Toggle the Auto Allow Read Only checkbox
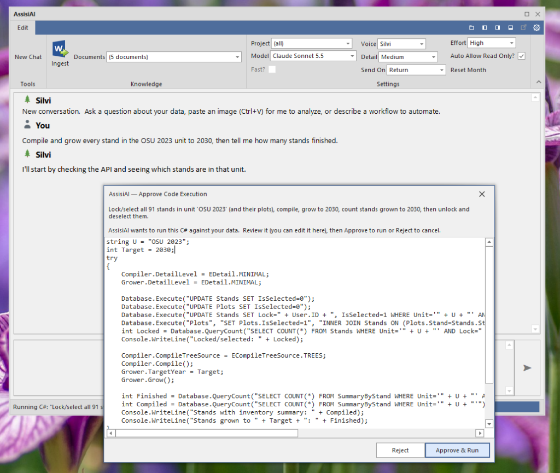The image size is (560, 473). click(521, 56)
